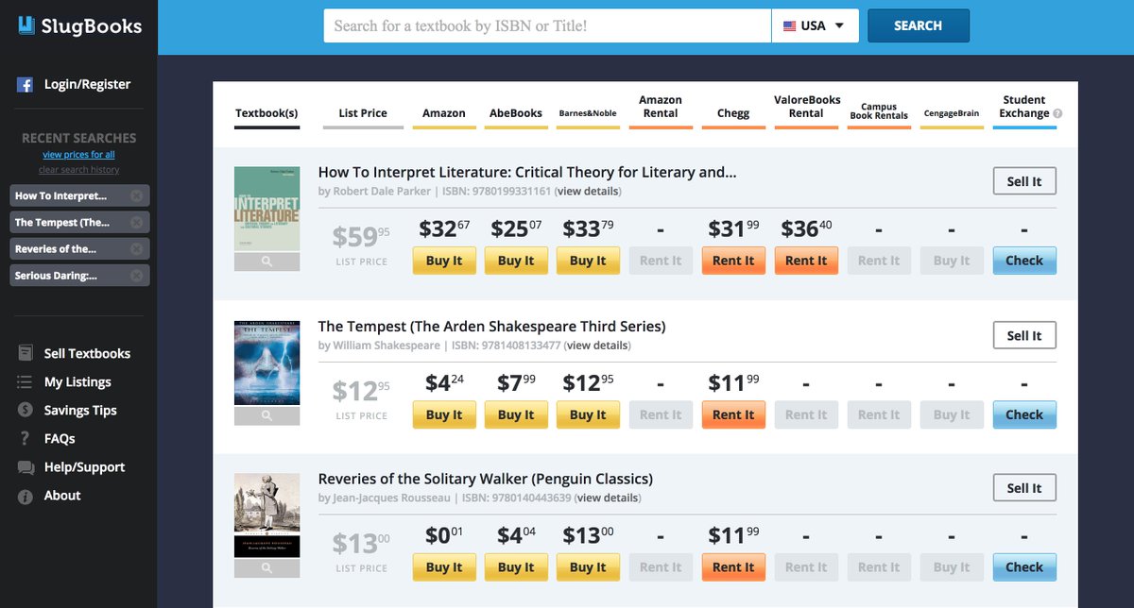Click the Student Exchange help icon
Viewport: 1134px width, 608px height.
point(1057,113)
